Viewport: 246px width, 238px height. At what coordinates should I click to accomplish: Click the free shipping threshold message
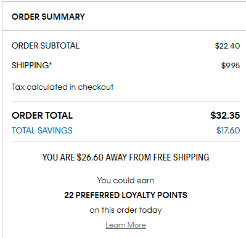click(x=126, y=157)
